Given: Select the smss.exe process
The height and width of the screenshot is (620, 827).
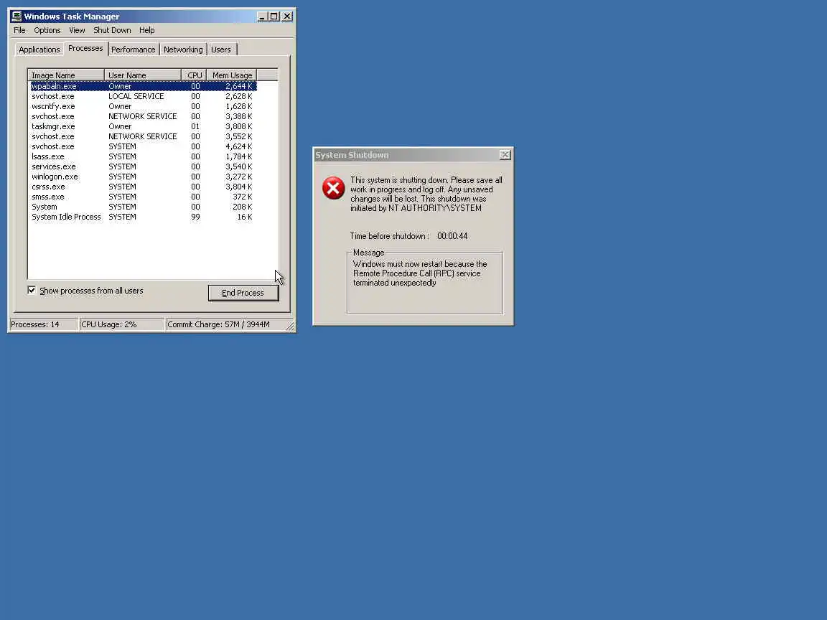Looking at the screenshot, I should coord(143,196).
